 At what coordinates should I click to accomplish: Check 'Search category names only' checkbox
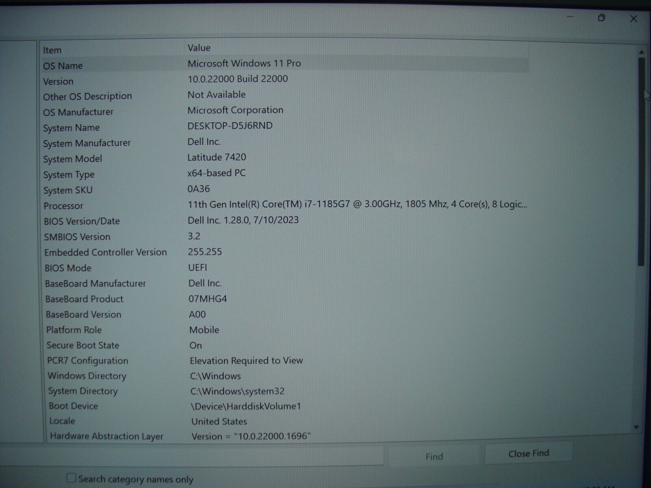pyautogui.click(x=72, y=478)
